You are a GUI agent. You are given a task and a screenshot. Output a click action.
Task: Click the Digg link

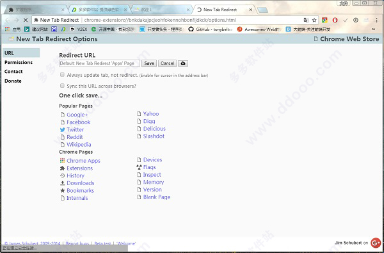(x=149, y=121)
